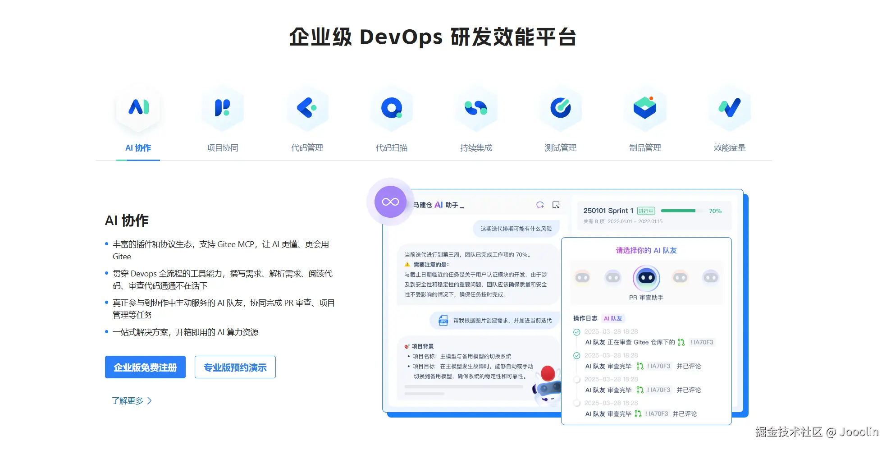Click the 70% progress value
Viewport: 891px width, 450px height.
[x=715, y=211]
